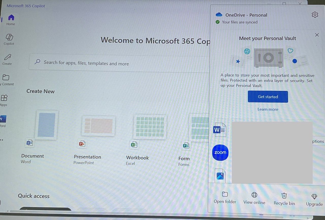Viewport: 325px width, 220px height.
Task: Select the dark Quick access filter pill
Action: tap(45, 209)
